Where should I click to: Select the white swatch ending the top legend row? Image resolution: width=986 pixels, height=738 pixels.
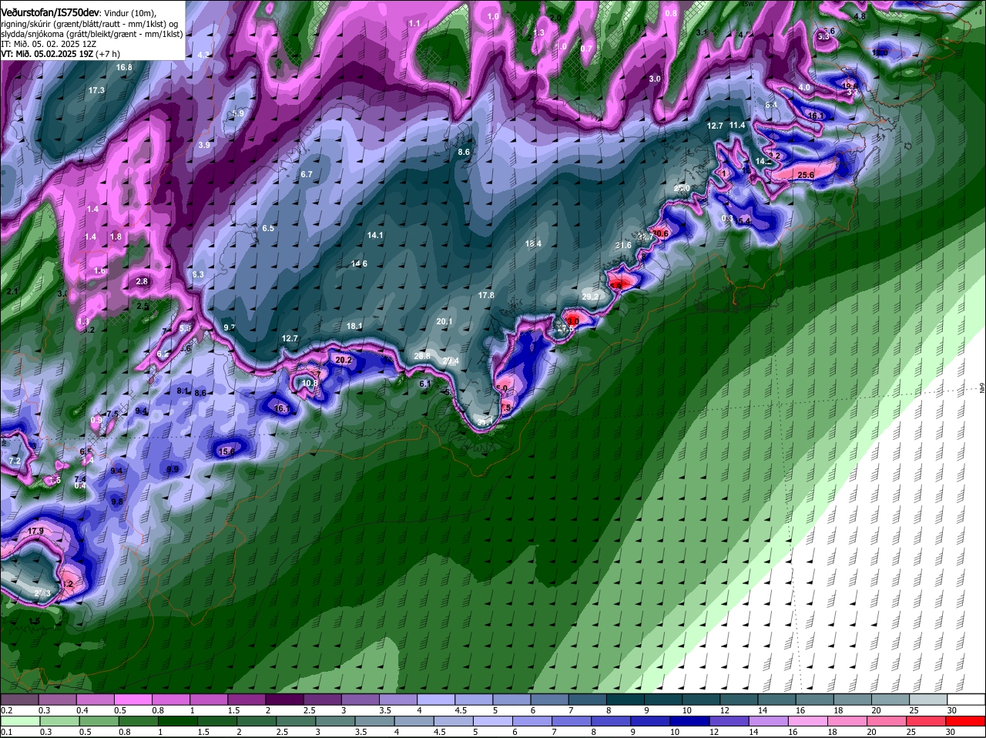(966, 699)
